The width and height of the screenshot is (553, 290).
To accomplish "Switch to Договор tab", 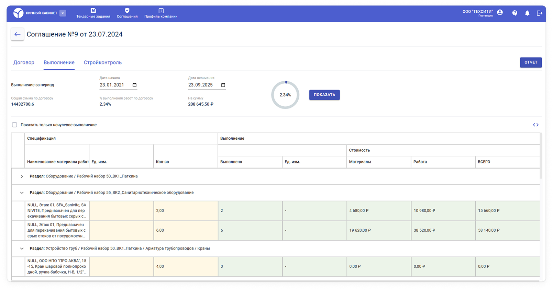I will click(x=24, y=62).
